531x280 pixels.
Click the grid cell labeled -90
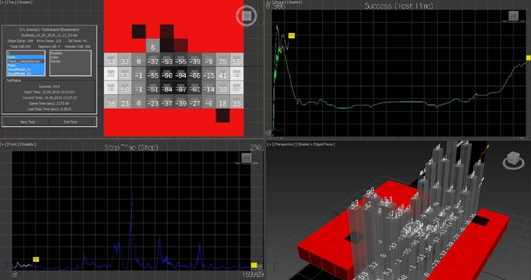pos(167,74)
